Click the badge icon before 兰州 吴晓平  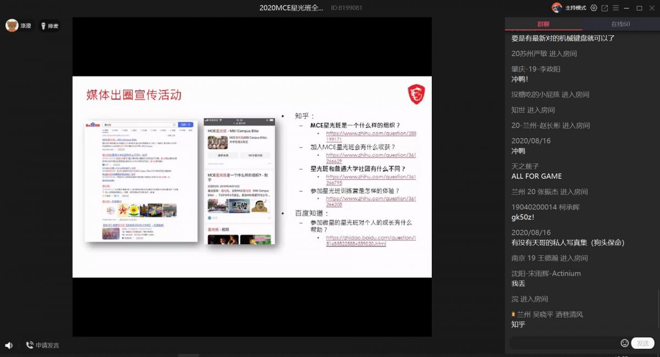click(514, 314)
